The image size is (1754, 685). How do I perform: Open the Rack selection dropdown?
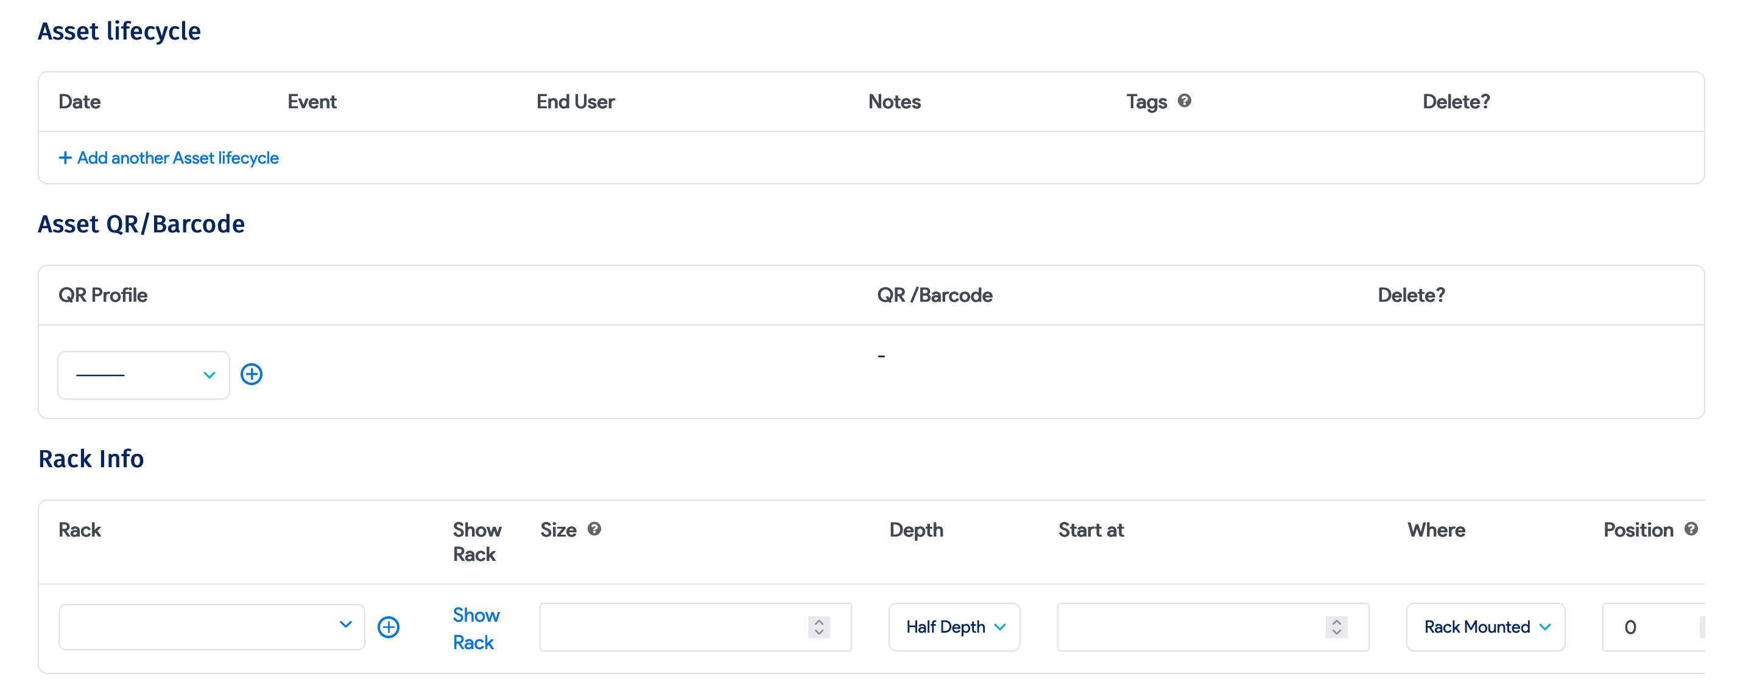pos(211,627)
